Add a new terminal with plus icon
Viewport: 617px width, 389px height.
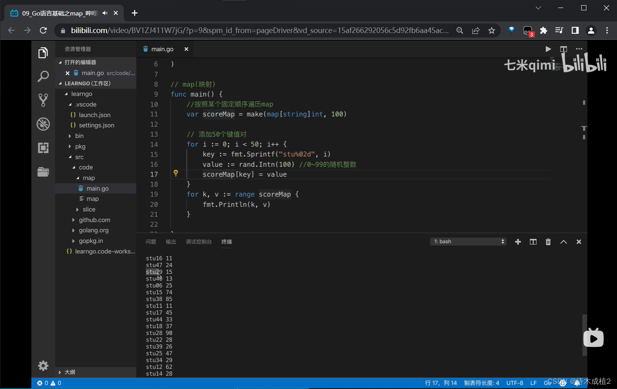tap(518, 242)
